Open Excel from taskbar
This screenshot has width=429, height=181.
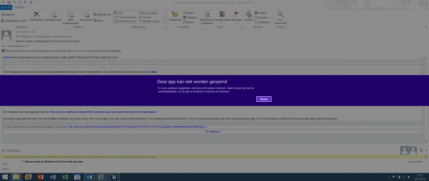click(65, 177)
